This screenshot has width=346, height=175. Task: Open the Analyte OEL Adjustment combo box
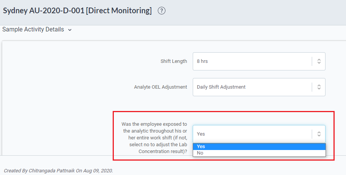click(259, 87)
